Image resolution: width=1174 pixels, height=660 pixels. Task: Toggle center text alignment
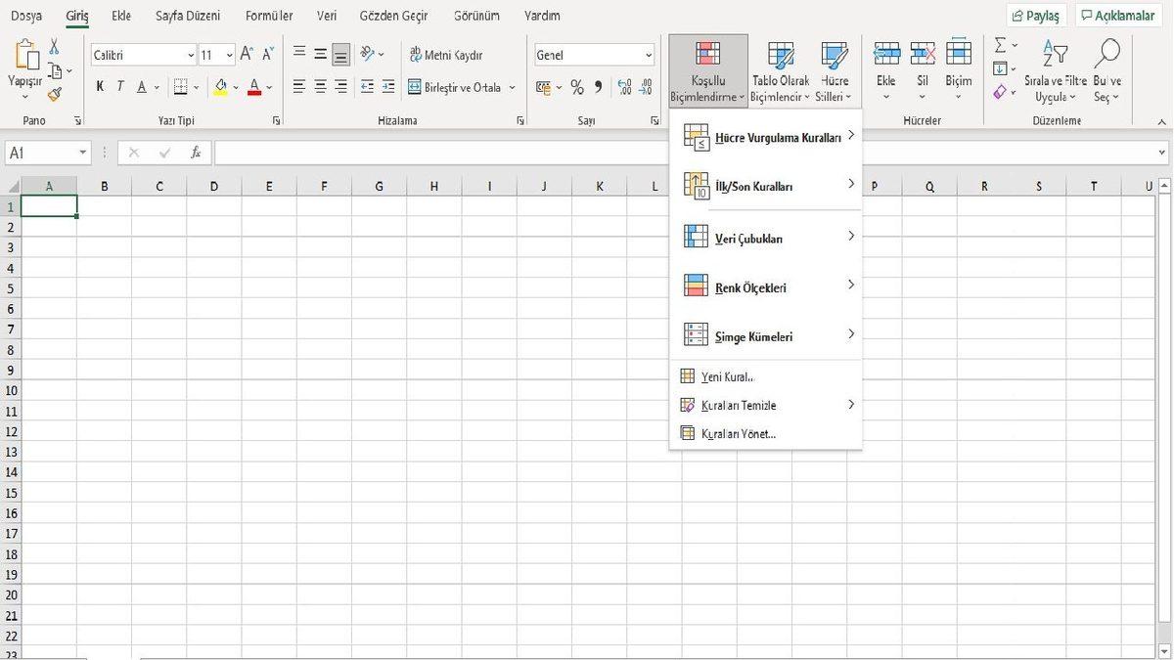tap(319, 86)
